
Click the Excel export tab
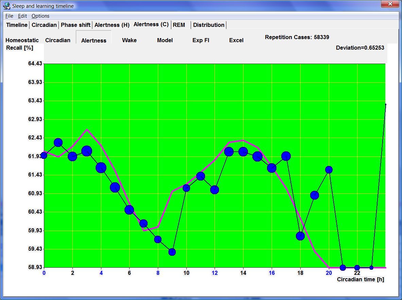click(236, 40)
